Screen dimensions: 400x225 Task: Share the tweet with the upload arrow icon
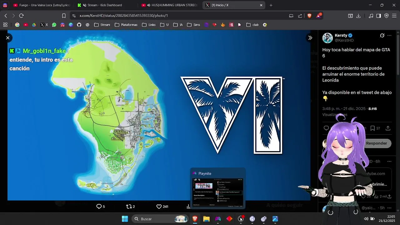pos(388,128)
